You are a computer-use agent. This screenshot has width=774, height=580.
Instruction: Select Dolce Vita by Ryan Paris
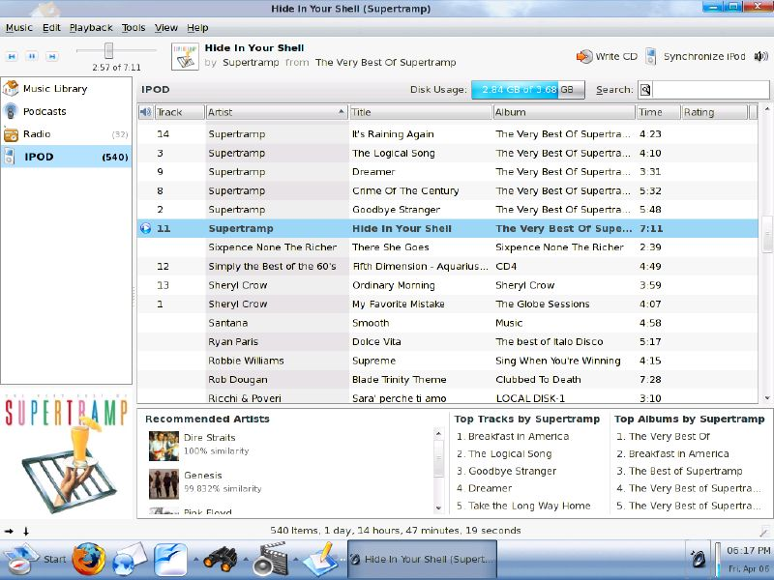point(447,342)
